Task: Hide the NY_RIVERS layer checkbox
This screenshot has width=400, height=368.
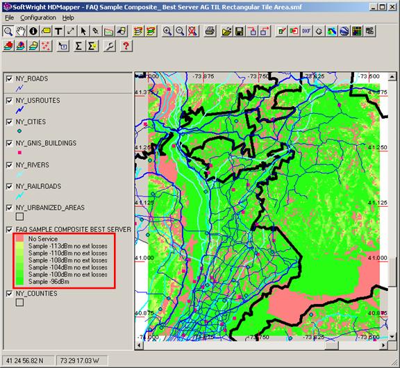Action: coord(9,165)
